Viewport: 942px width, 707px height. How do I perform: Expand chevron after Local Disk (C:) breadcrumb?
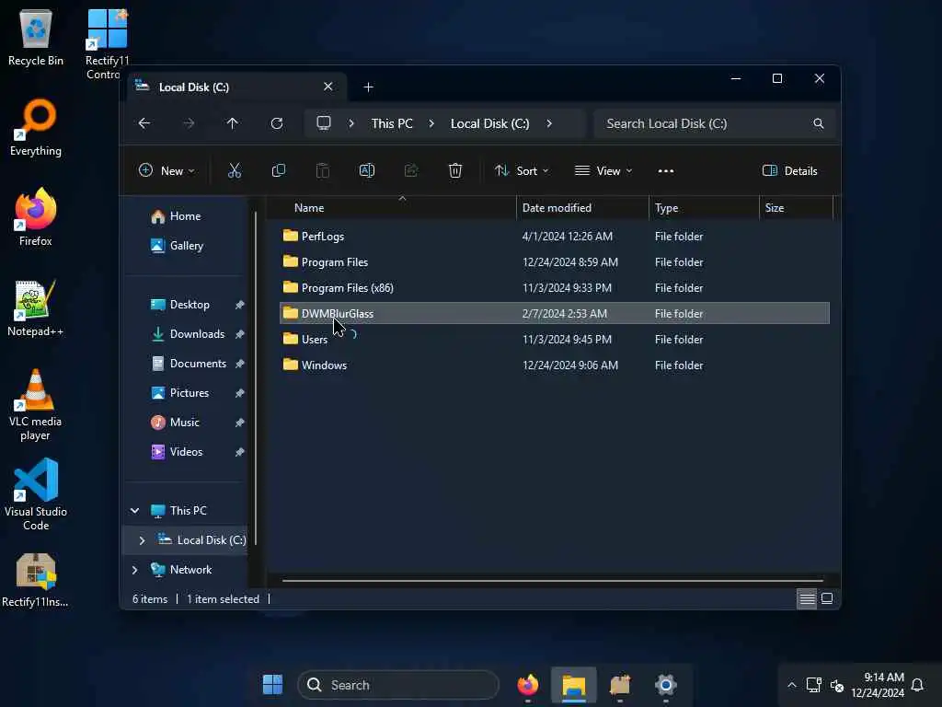click(549, 123)
